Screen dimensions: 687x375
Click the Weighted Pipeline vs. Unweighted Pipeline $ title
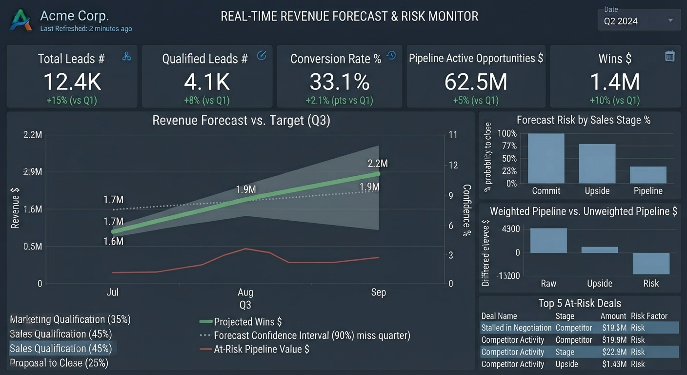click(584, 211)
